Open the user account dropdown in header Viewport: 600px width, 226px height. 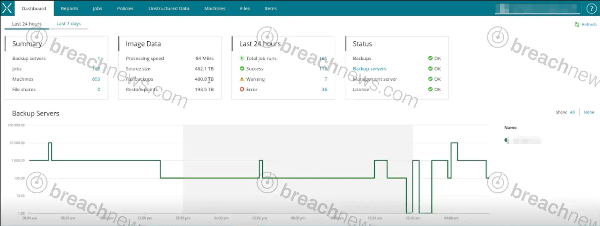537,9
